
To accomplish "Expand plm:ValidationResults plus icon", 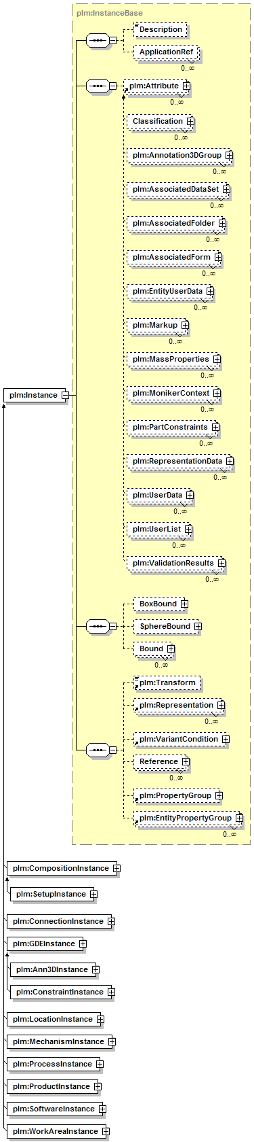I will click(x=221, y=564).
